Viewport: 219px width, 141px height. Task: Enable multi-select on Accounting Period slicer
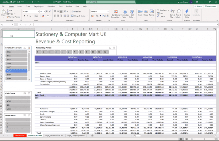[x=110, y=48]
